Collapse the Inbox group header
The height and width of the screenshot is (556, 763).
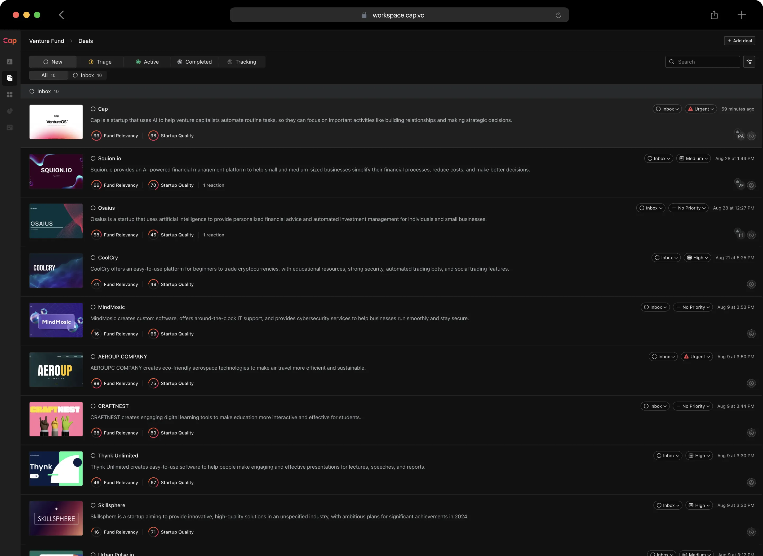point(44,92)
